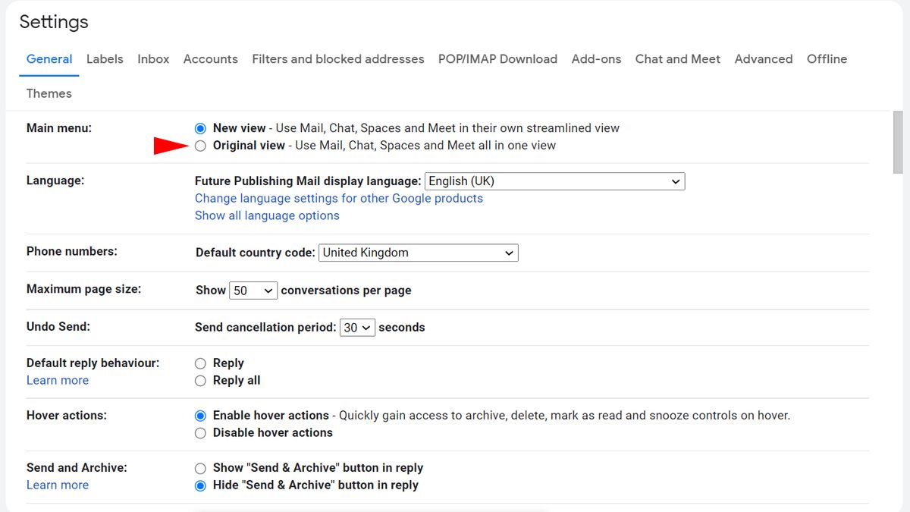
Task: Select the Original view radio button
Action: click(200, 145)
